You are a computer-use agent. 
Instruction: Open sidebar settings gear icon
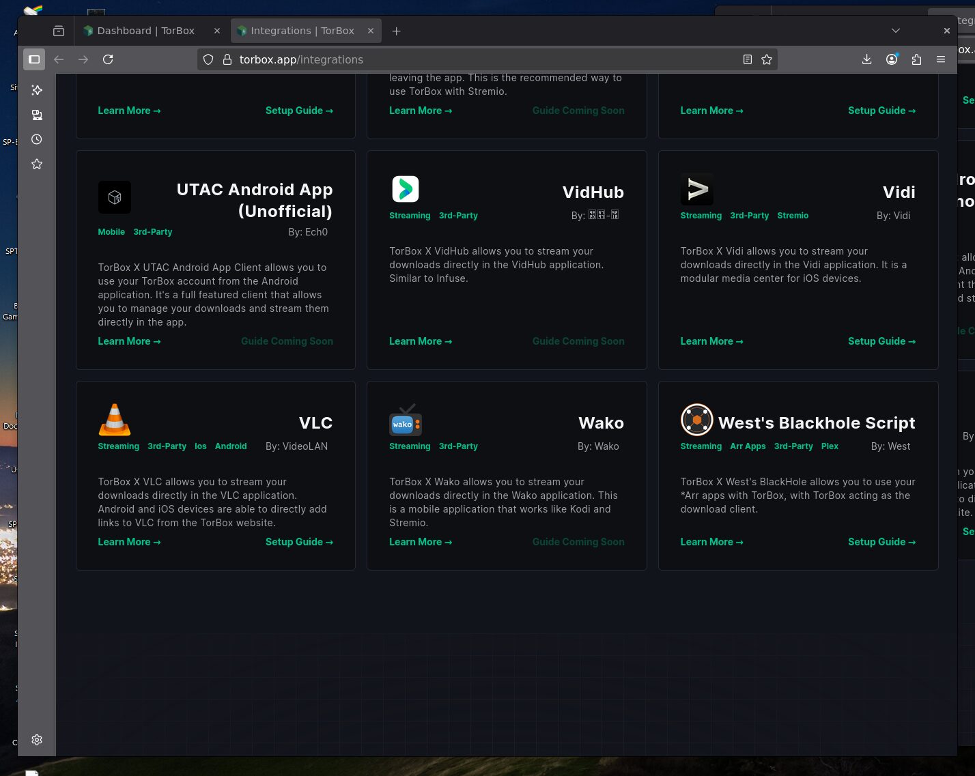tap(37, 740)
